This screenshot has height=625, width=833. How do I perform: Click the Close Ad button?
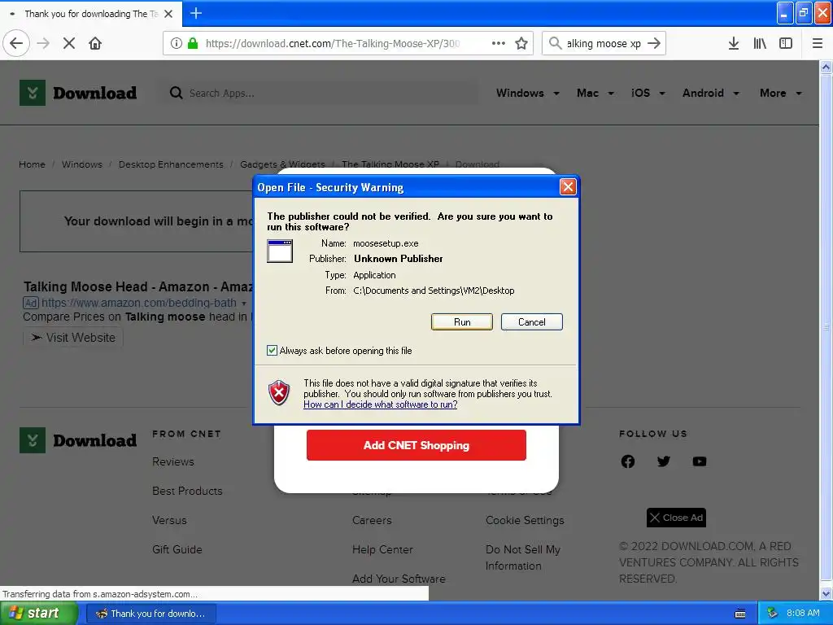point(676,518)
